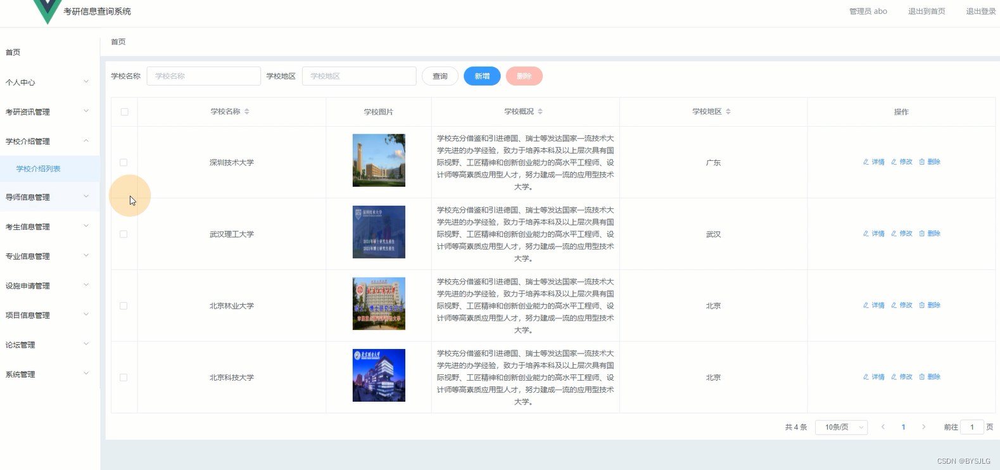Select page 1 in pagination
This screenshot has height=470, width=1000.
903,428
